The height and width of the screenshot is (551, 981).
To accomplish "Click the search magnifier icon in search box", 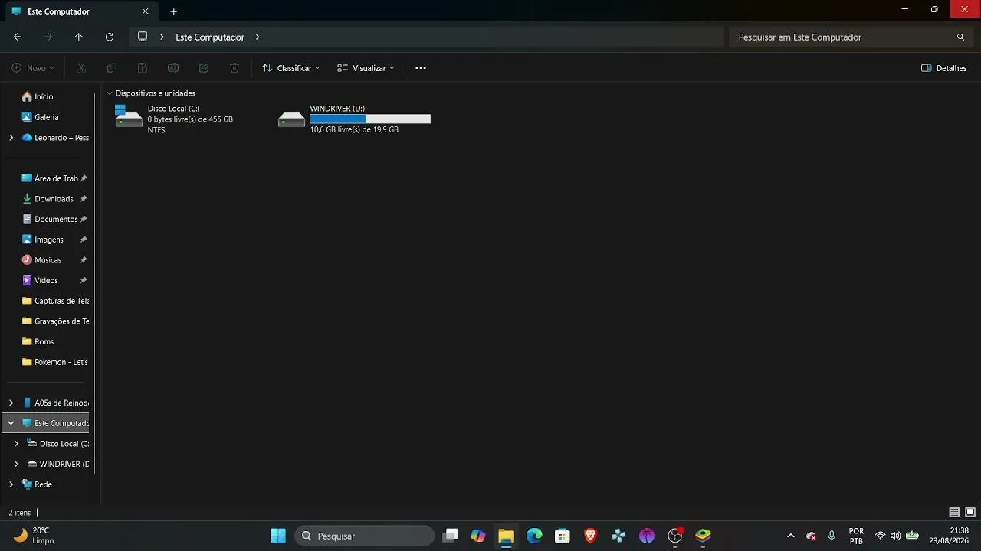I will click(x=960, y=37).
